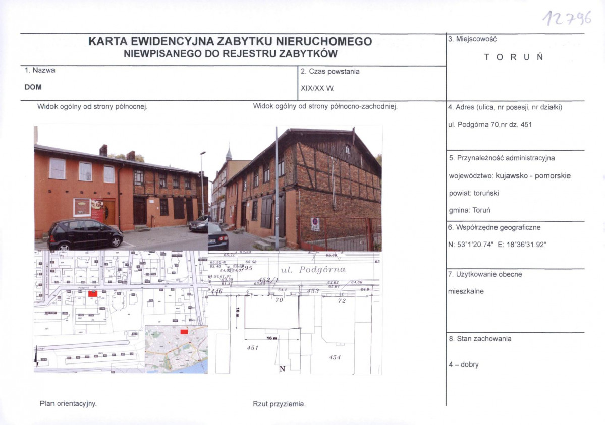This screenshot has height=425, width=605.
Task: Click the black car in the left photo
Action: click(85, 234)
